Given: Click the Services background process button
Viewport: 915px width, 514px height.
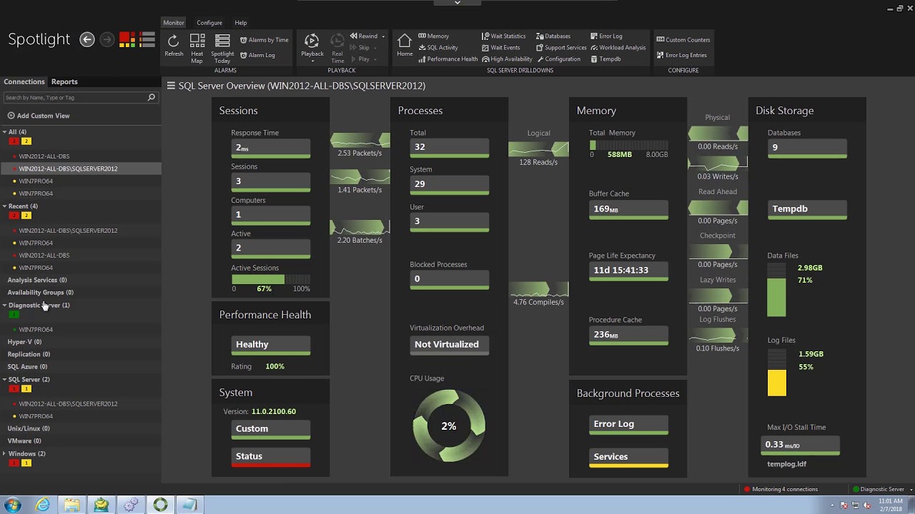Looking at the screenshot, I should point(628,458).
